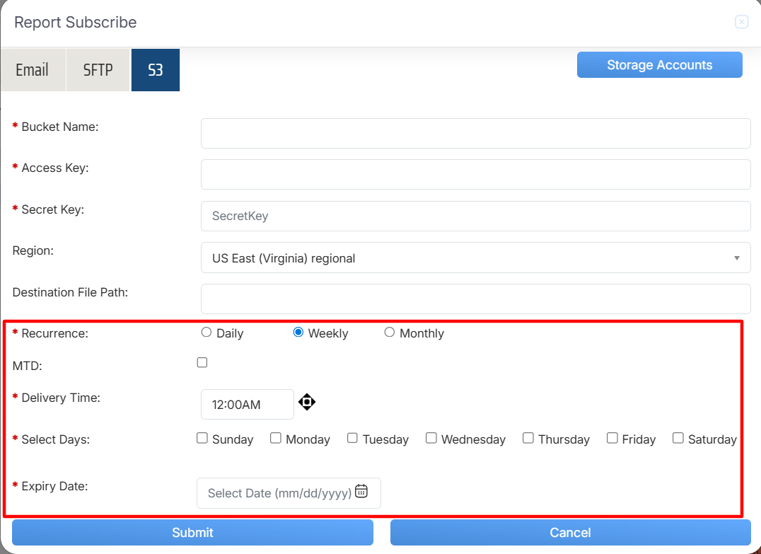Close the Report Subscribe dialog
761x554 pixels.
[x=741, y=22]
